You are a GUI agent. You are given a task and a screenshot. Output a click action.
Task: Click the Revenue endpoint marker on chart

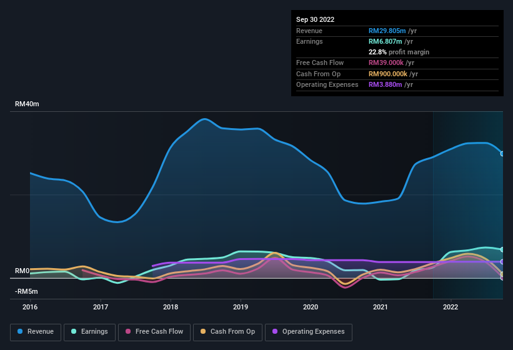(502, 154)
